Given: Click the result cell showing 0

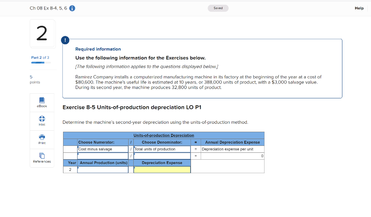Looking at the screenshot, I should 232,156.
